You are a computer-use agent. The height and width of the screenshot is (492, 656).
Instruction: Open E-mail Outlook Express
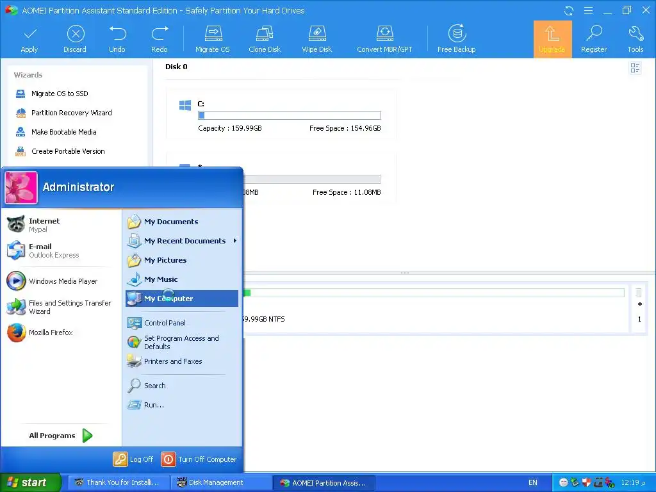coord(43,250)
